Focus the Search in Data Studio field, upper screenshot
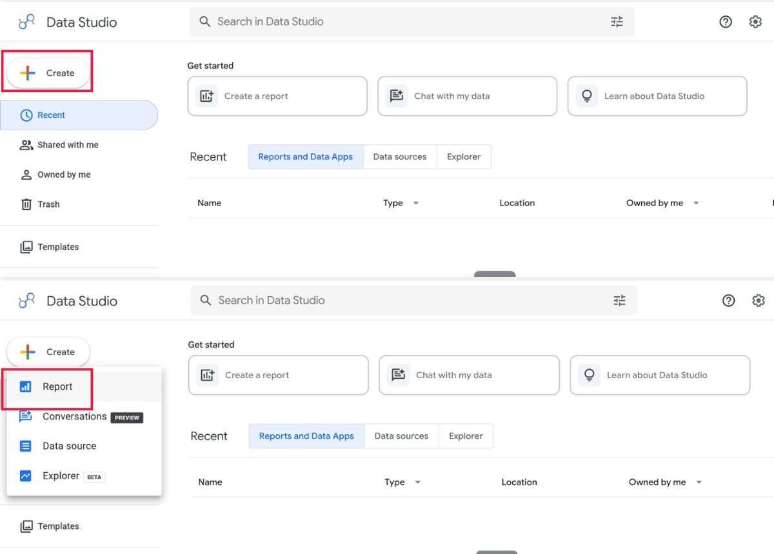The width and height of the screenshot is (774, 554). (412, 22)
